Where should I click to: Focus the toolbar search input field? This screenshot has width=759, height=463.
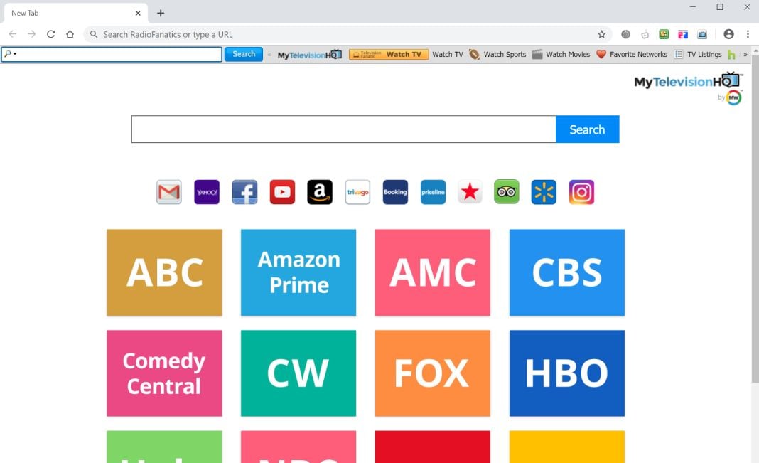[112, 54]
